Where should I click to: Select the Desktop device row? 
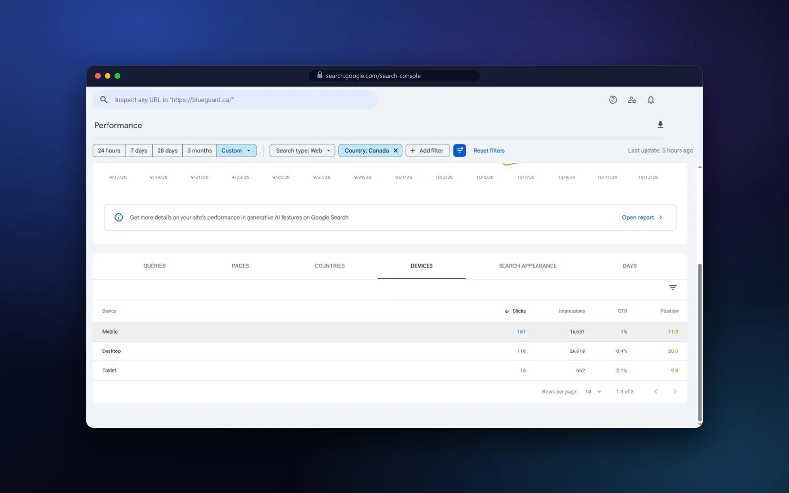click(390, 351)
